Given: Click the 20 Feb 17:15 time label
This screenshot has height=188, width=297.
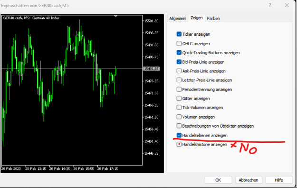Looking at the screenshot, I should (107, 168).
